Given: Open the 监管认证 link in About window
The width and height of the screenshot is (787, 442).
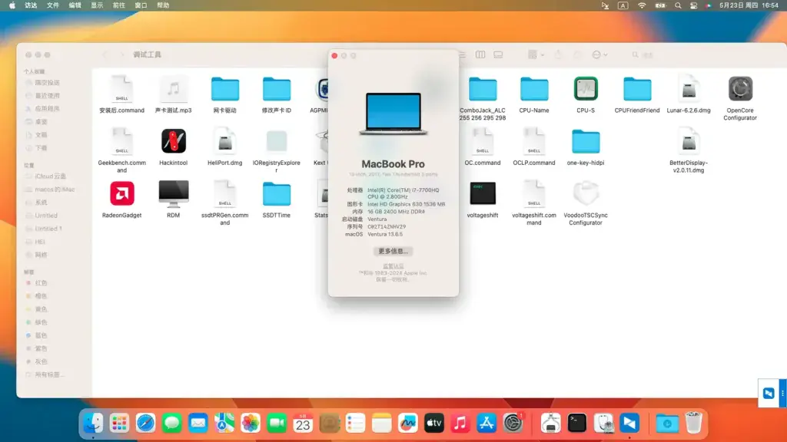Looking at the screenshot, I should tap(393, 266).
